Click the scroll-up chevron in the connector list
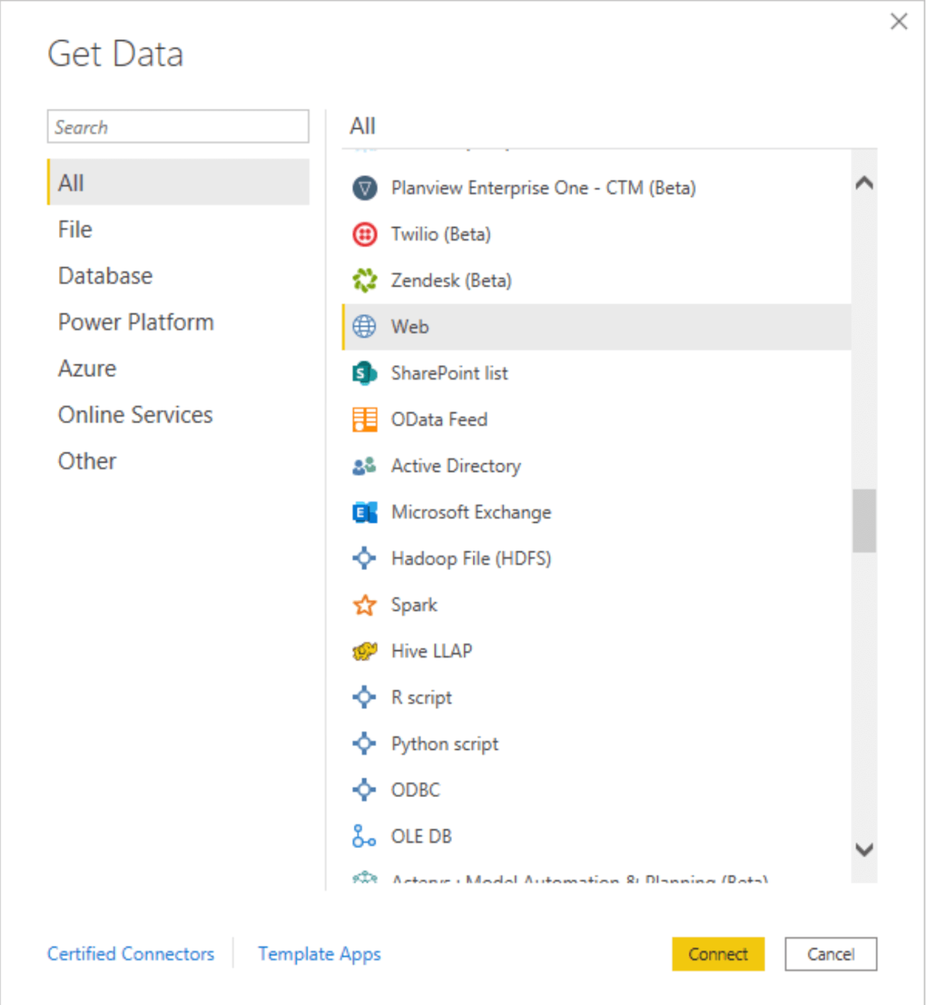This screenshot has height=1005, width=926. pos(865,184)
